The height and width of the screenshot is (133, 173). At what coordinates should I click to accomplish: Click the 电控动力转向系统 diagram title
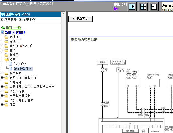coord(84,40)
